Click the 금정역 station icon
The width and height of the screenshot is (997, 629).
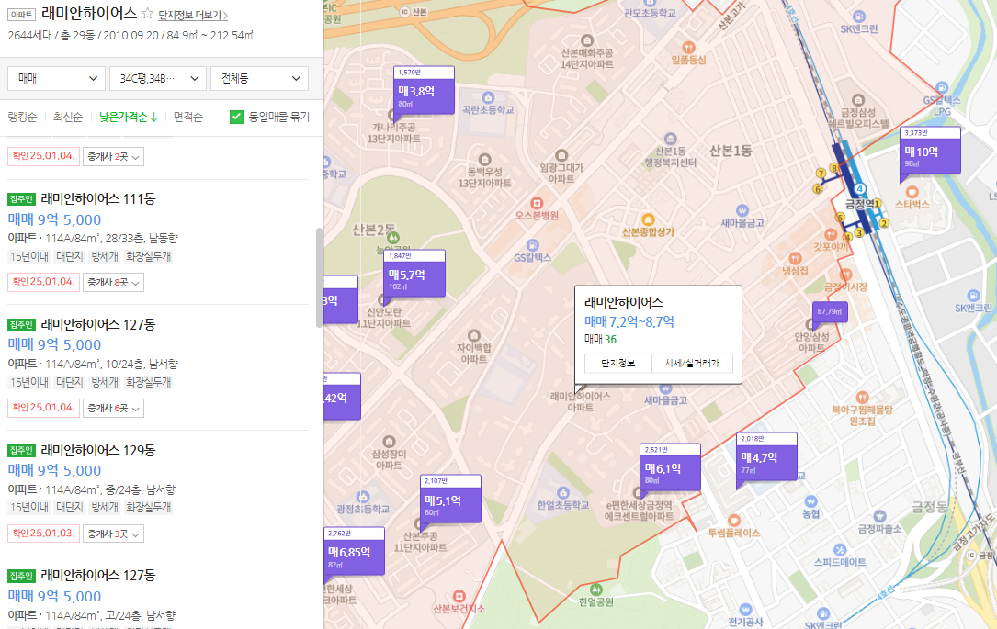coord(860,189)
